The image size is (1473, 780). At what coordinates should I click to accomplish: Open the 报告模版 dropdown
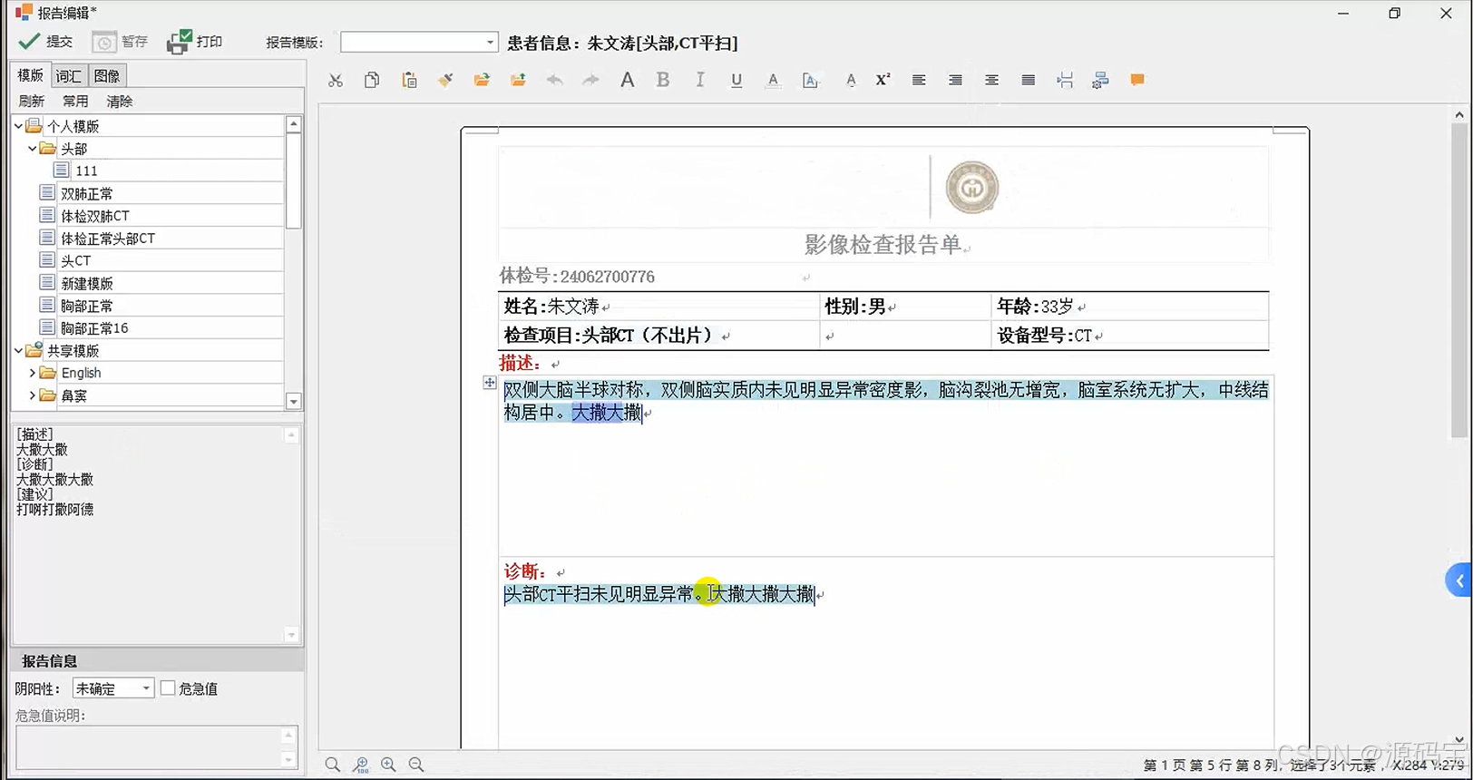[490, 43]
